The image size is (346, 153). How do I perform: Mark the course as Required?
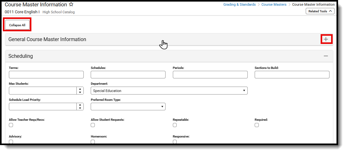coord(257,125)
